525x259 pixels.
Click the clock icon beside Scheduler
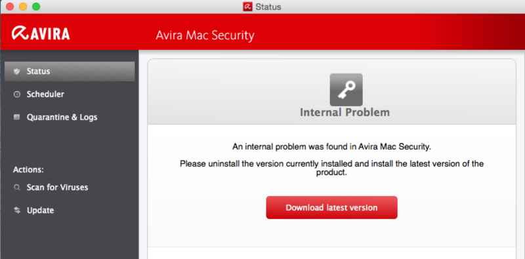pos(17,94)
